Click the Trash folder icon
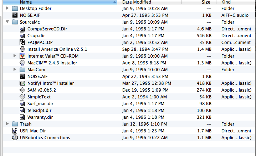Screen dimensions: 256x156 tap(15, 124)
